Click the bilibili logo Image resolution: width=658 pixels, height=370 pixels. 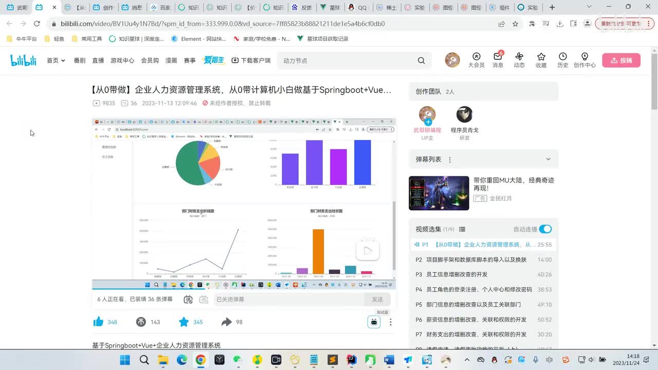[x=24, y=60]
